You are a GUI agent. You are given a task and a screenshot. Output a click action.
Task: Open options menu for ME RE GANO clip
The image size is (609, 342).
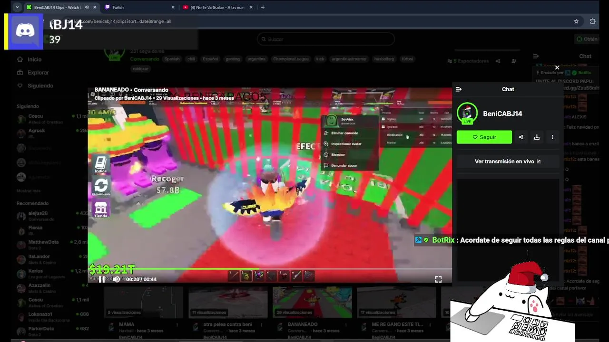click(430, 325)
